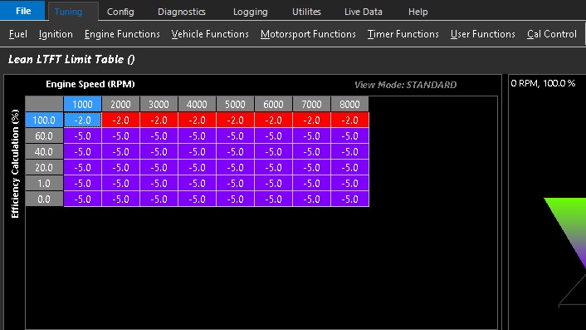Viewport: 586px width, 330px height.
Task: Select the cell at 40.0% and 6000 RPM
Action: tap(273, 151)
